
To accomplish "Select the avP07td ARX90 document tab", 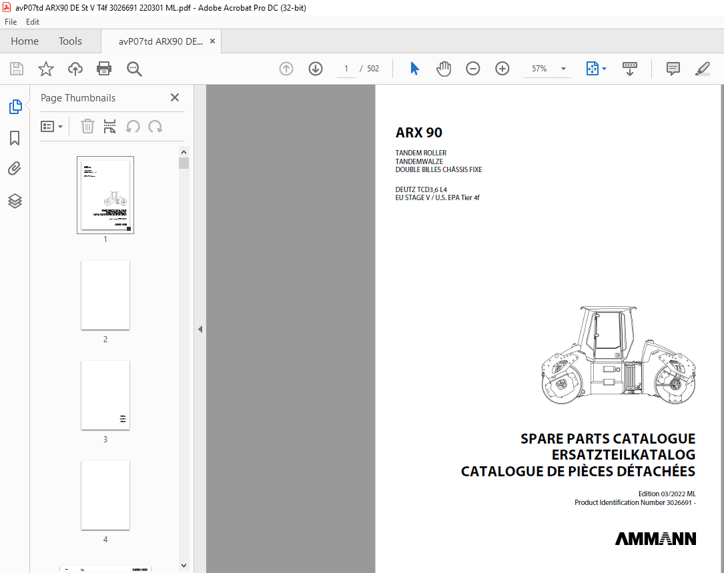I will [160, 41].
